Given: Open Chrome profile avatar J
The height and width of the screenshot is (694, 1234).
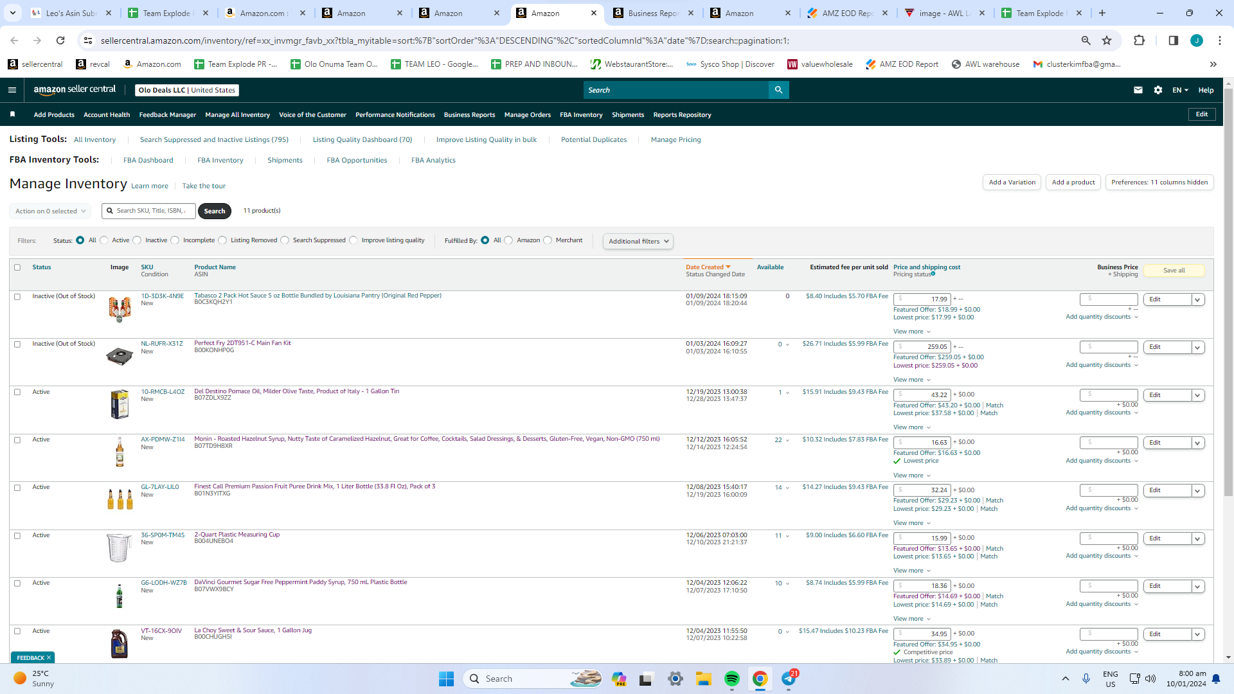Looking at the screenshot, I should [1197, 40].
